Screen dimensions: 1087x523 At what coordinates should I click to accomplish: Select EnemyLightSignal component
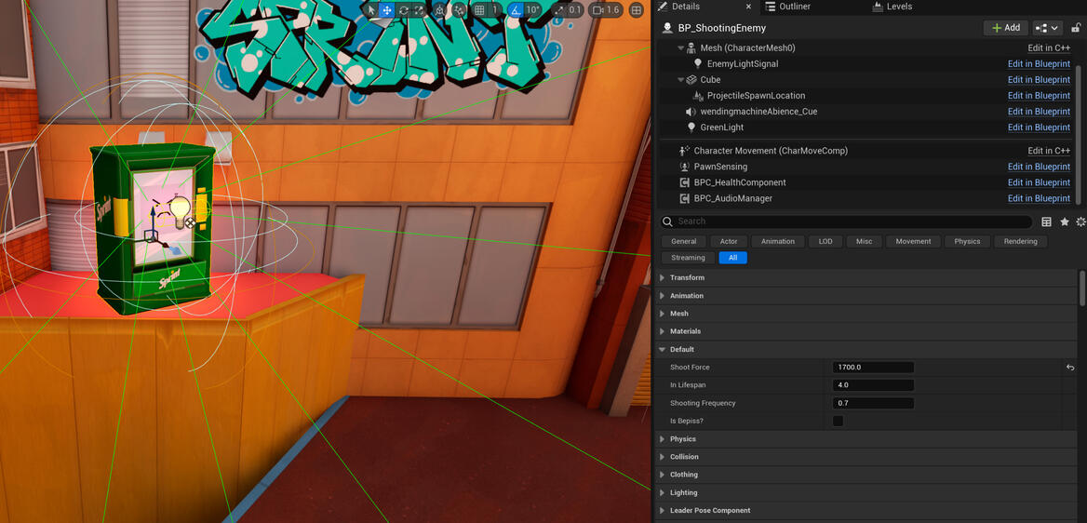coord(743,64)
